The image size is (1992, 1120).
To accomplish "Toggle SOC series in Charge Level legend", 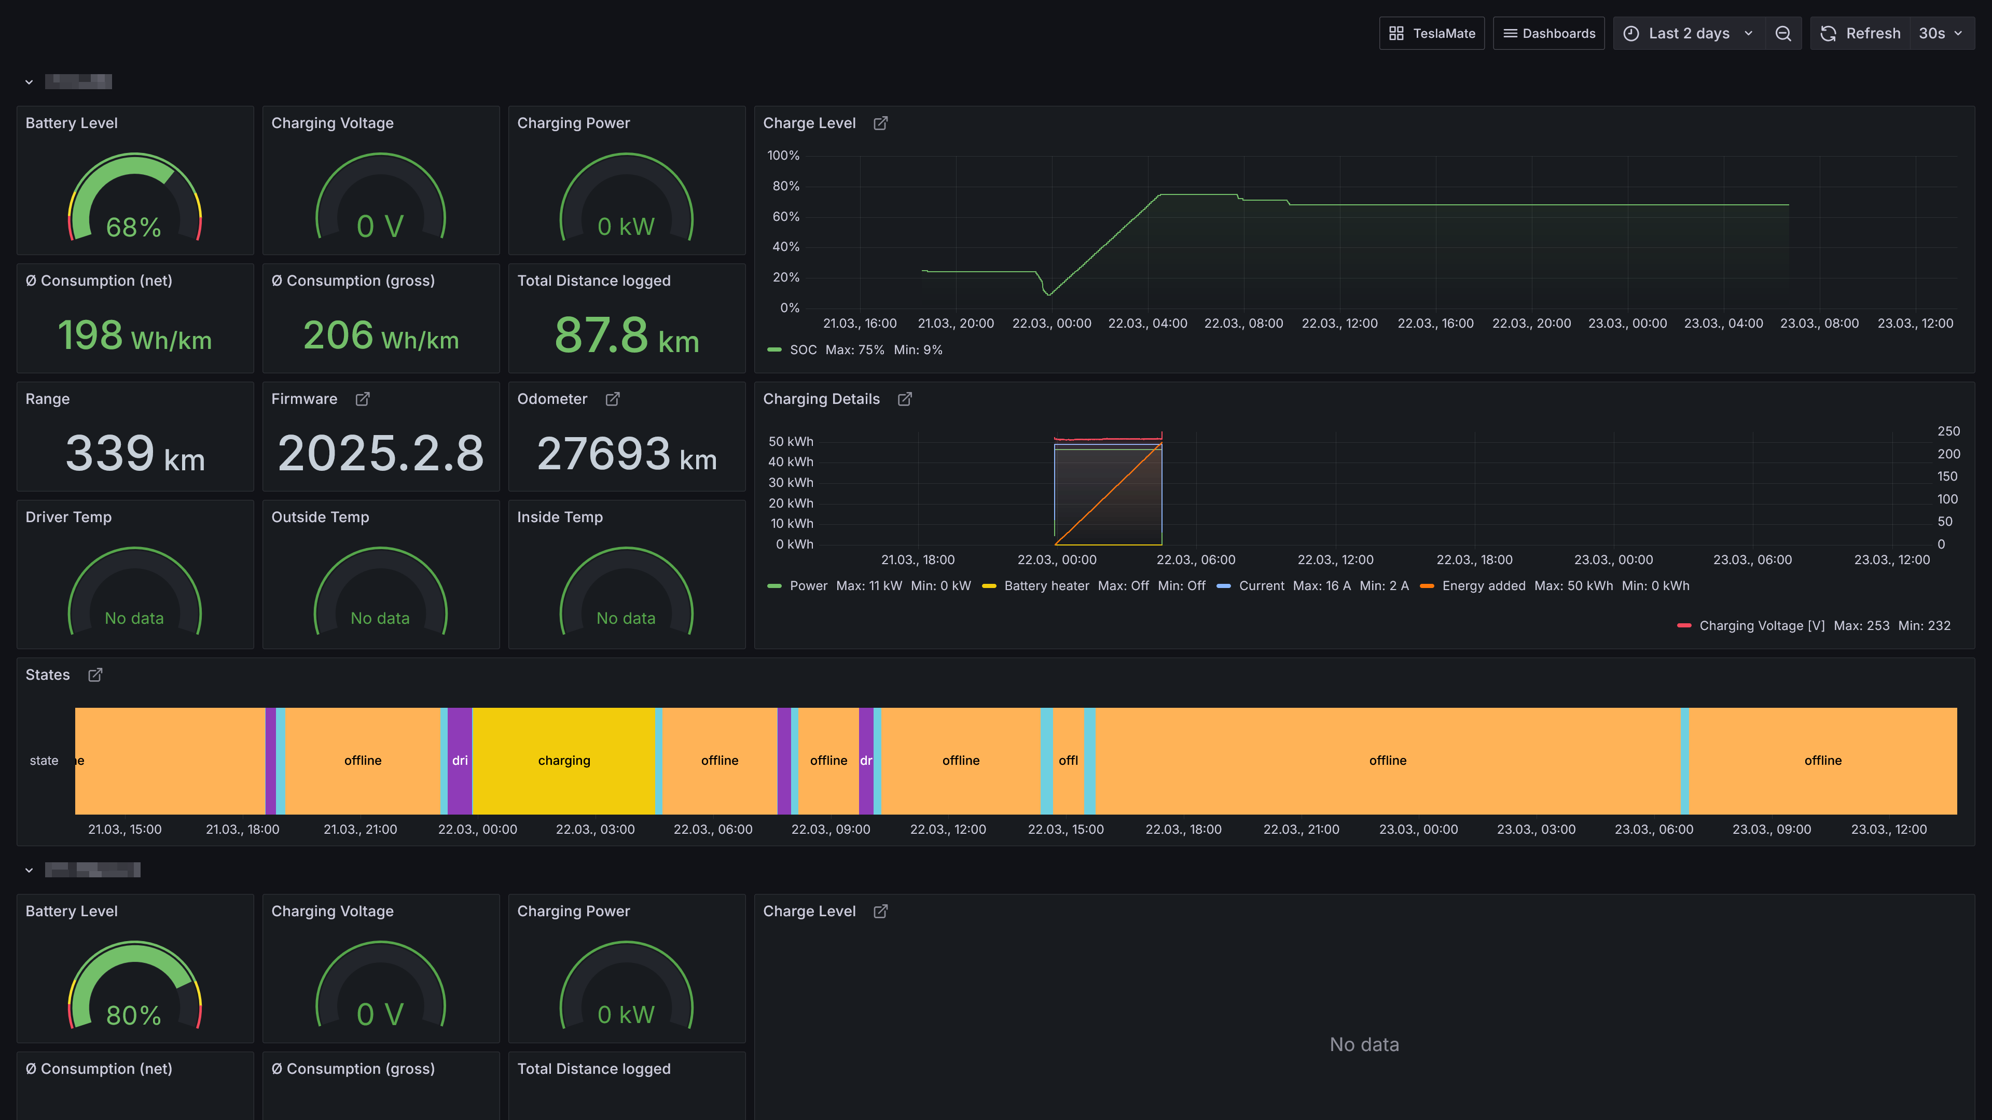I will click(x=803, y=350).
